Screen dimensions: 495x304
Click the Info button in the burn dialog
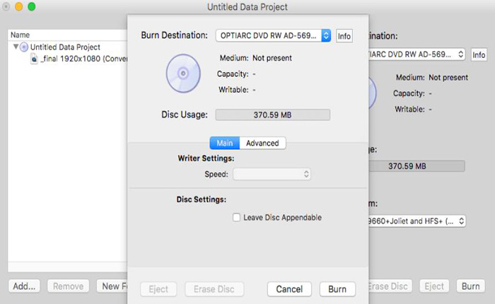pyautogui.click(x=344, y=36)
